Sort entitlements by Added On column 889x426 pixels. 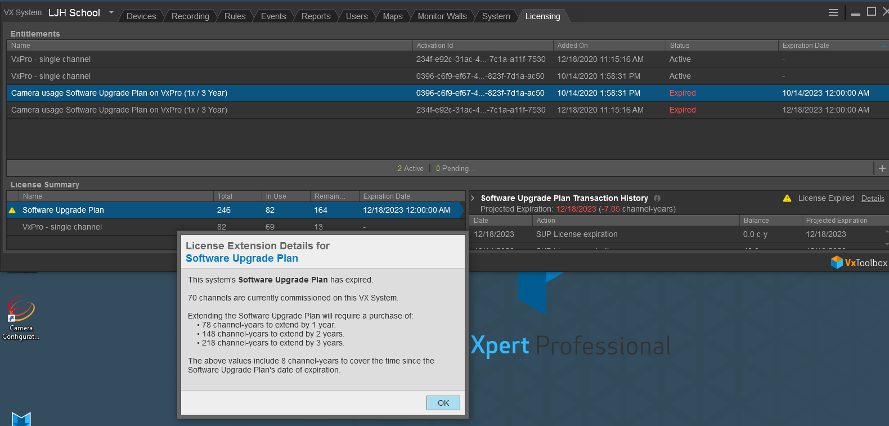point(609,46)
